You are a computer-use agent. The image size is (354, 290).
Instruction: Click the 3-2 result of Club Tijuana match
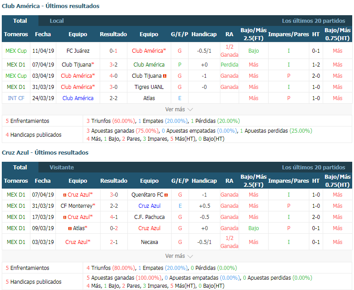(x=114, y=64)
